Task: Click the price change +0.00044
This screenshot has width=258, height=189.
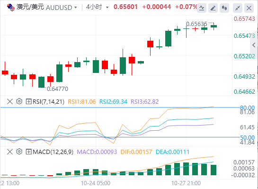Action: coord(157,7)
